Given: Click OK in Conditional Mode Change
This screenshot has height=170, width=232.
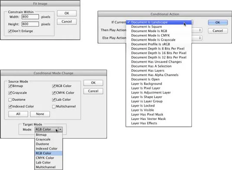Looking at the screenshot, I should click(93, 83).
